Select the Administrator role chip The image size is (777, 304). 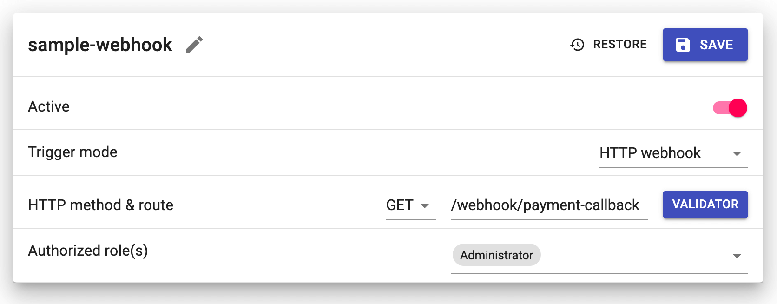(x=496, y=255)
